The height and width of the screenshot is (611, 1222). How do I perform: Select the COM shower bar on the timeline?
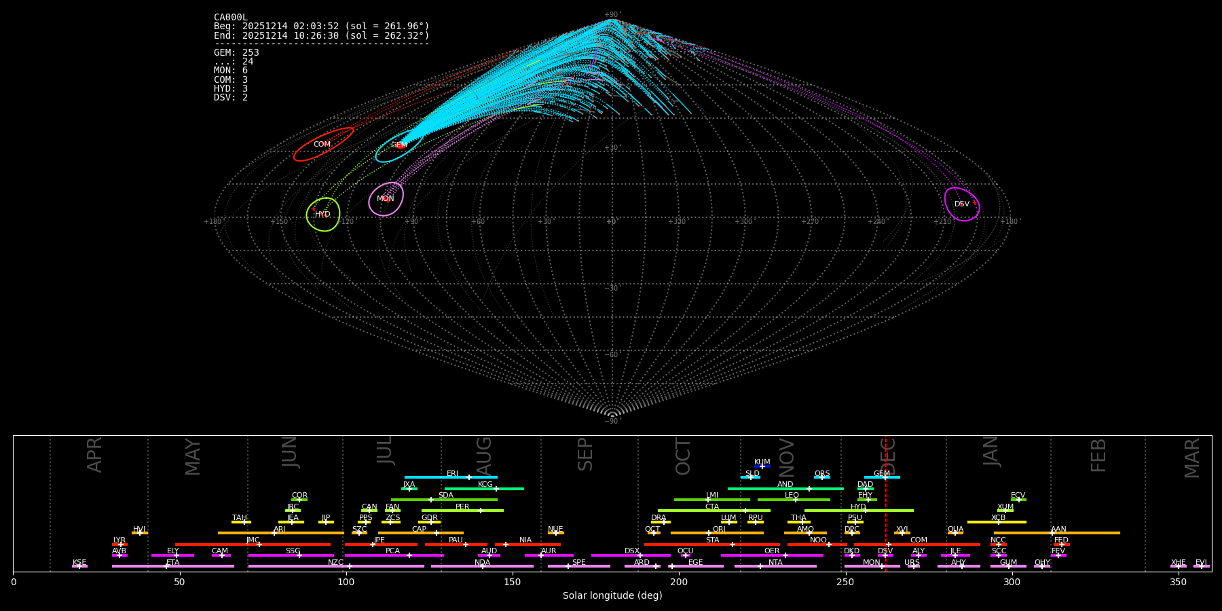coord(918,544)
